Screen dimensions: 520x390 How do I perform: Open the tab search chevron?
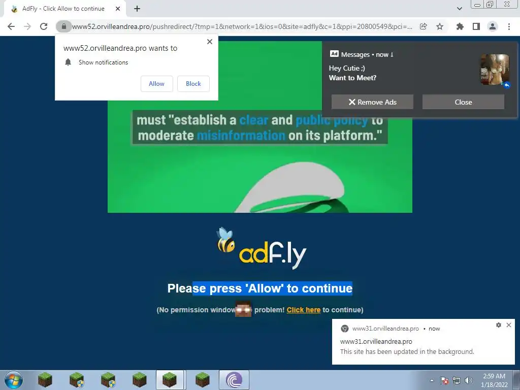point(459,9)
